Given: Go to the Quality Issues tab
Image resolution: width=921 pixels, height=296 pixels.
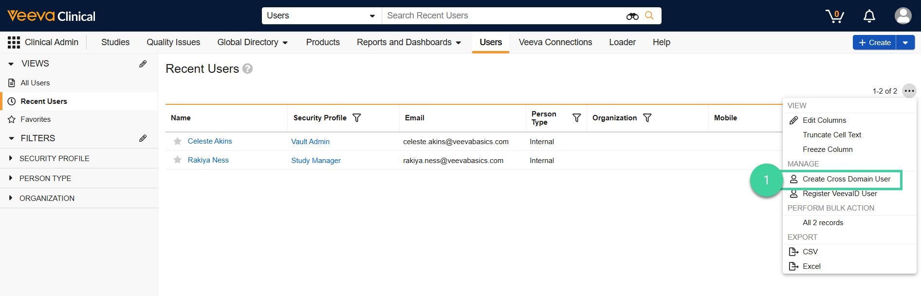Looking at the screenshot, I should click(173, 42).
